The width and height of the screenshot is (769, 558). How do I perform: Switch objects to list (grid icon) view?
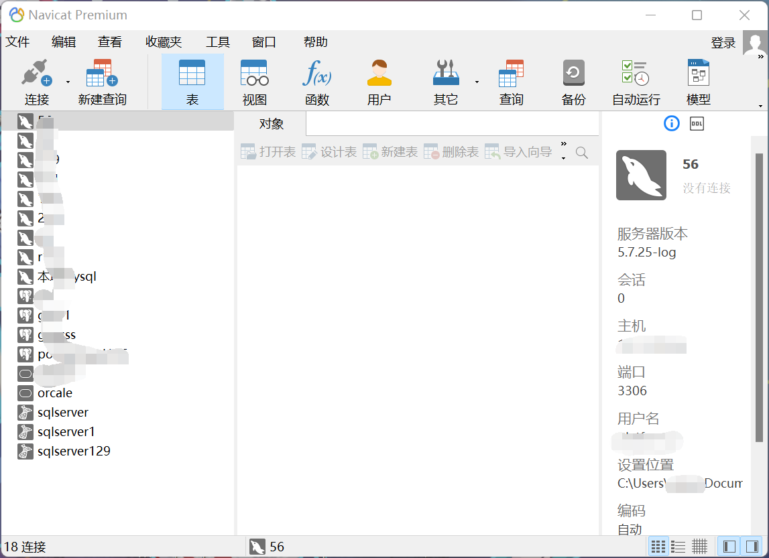[x=658, y=546]
